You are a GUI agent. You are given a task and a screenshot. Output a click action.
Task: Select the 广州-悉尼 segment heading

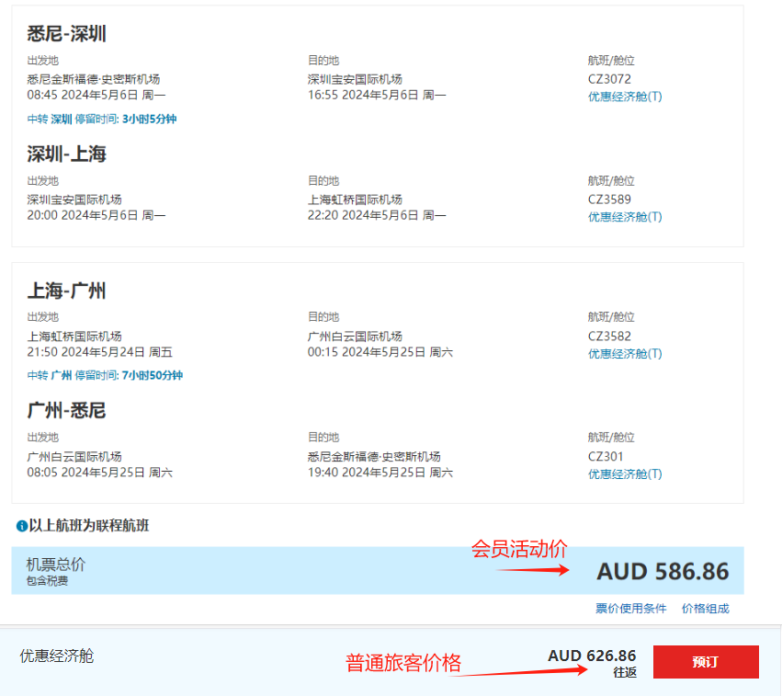[x=67, y=410]
